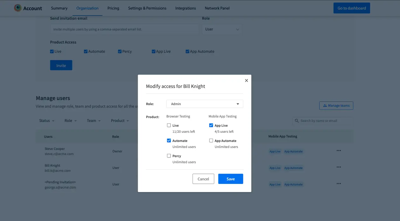Enable Percy access in the dialog
The image size is (400, 221).
169,156
